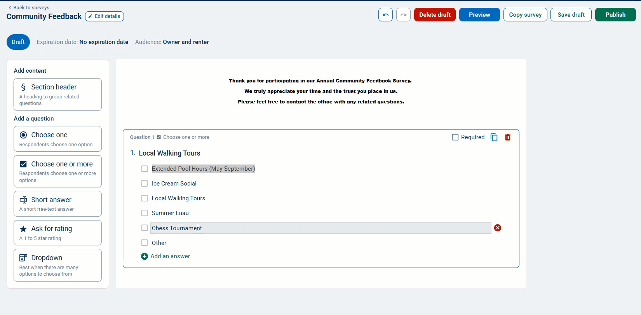Image resolution: width=641 pixels, height=315 pixels.
Task: Click the Community Feedback survey title
Action: (x=44, y=16)
